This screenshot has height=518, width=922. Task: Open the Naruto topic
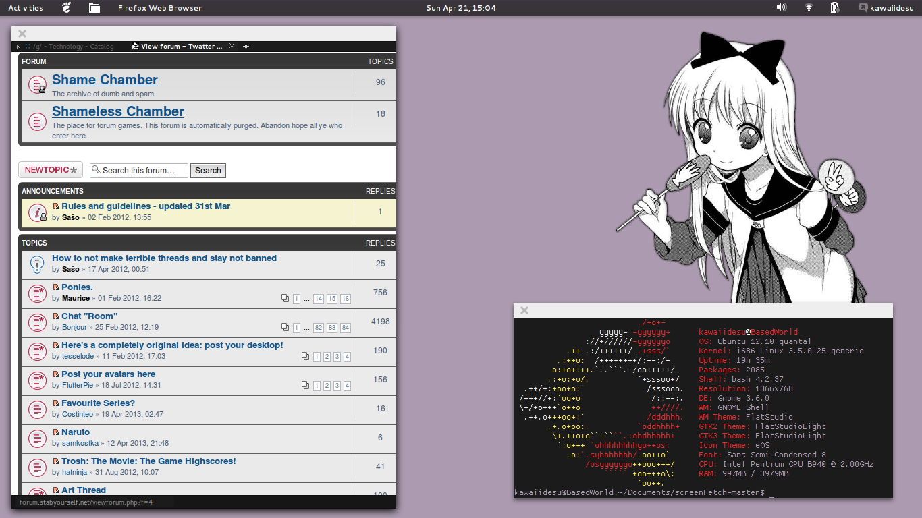(76, 432)
